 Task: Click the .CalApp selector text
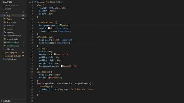(x=41, y=49)
